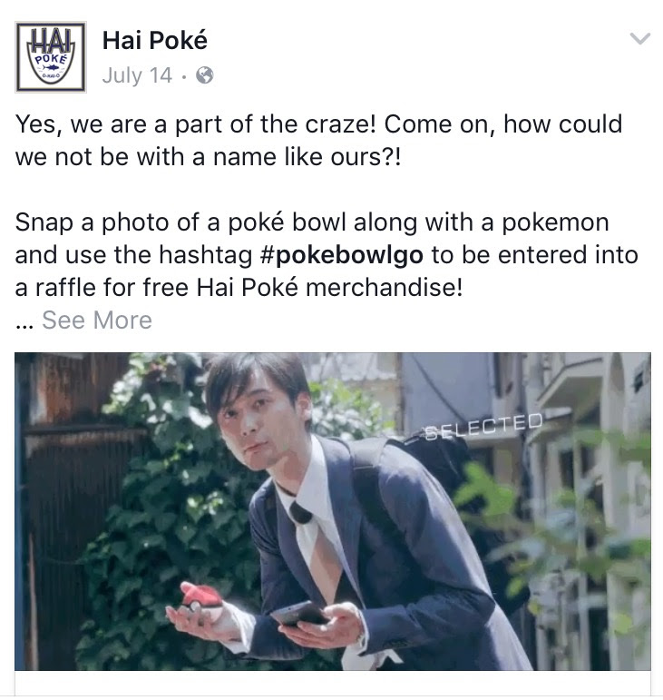The width and height of the screenshot is (663, 700).
Task: Open the link preview card under the photo
Action: click(x=333, y=683)
